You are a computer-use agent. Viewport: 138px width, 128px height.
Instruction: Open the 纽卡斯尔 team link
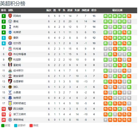click(18, 71)
